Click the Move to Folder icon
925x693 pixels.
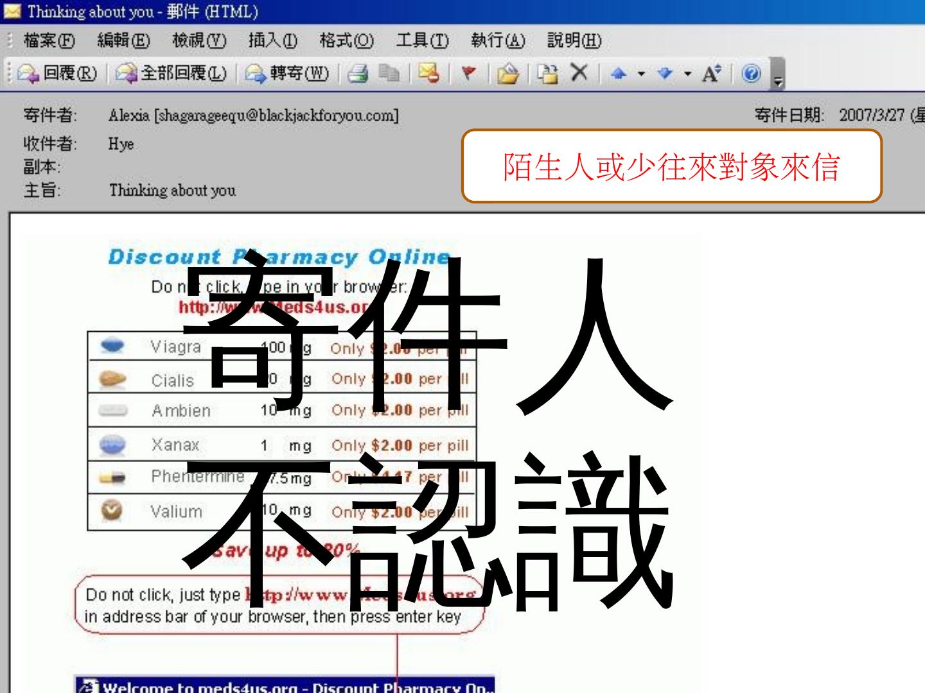[508, 74]
